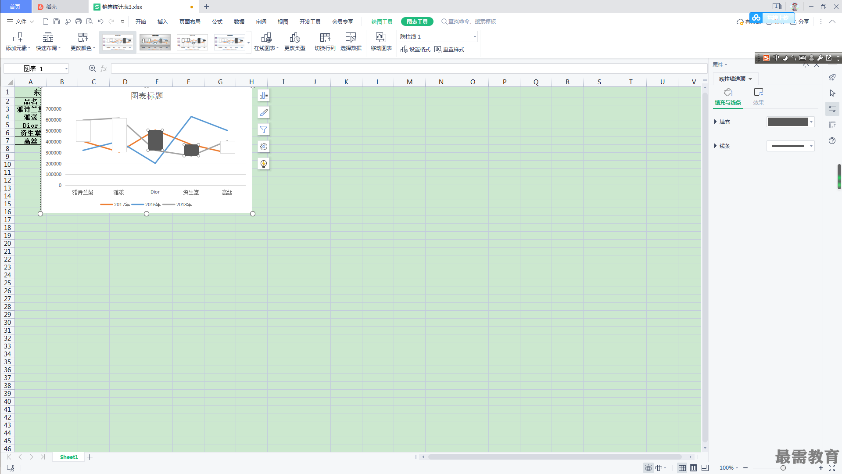This screenshot has height=474, width=842.
Task: Click the zoom magnifier beside formula bar
Action: click(x=93, y=68)
